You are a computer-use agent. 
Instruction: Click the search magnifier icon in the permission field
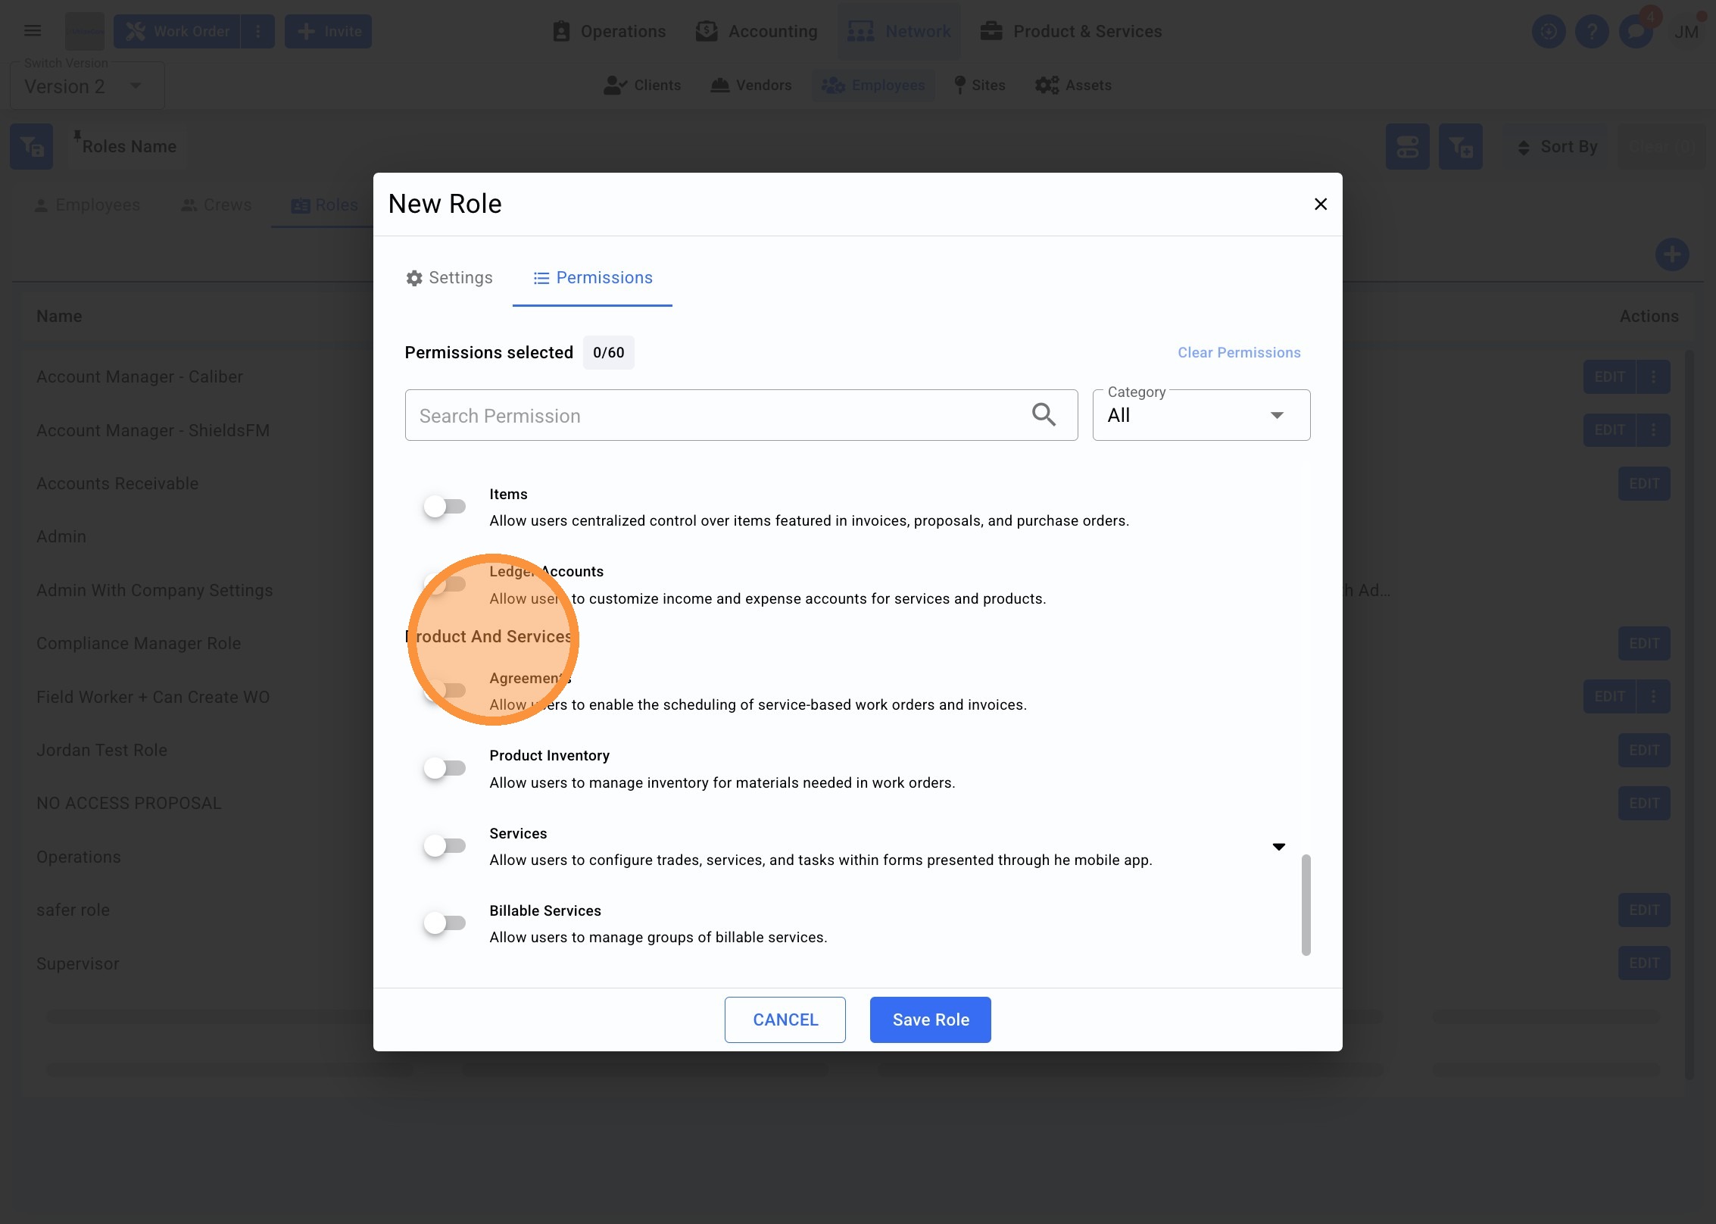[x=1043, y=414]
